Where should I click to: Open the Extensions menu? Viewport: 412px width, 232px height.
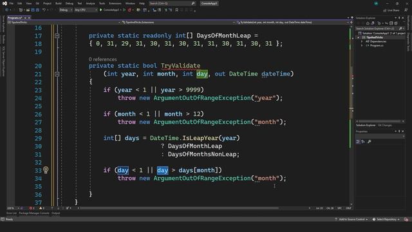pyautogui.click(x=115, y=3)
